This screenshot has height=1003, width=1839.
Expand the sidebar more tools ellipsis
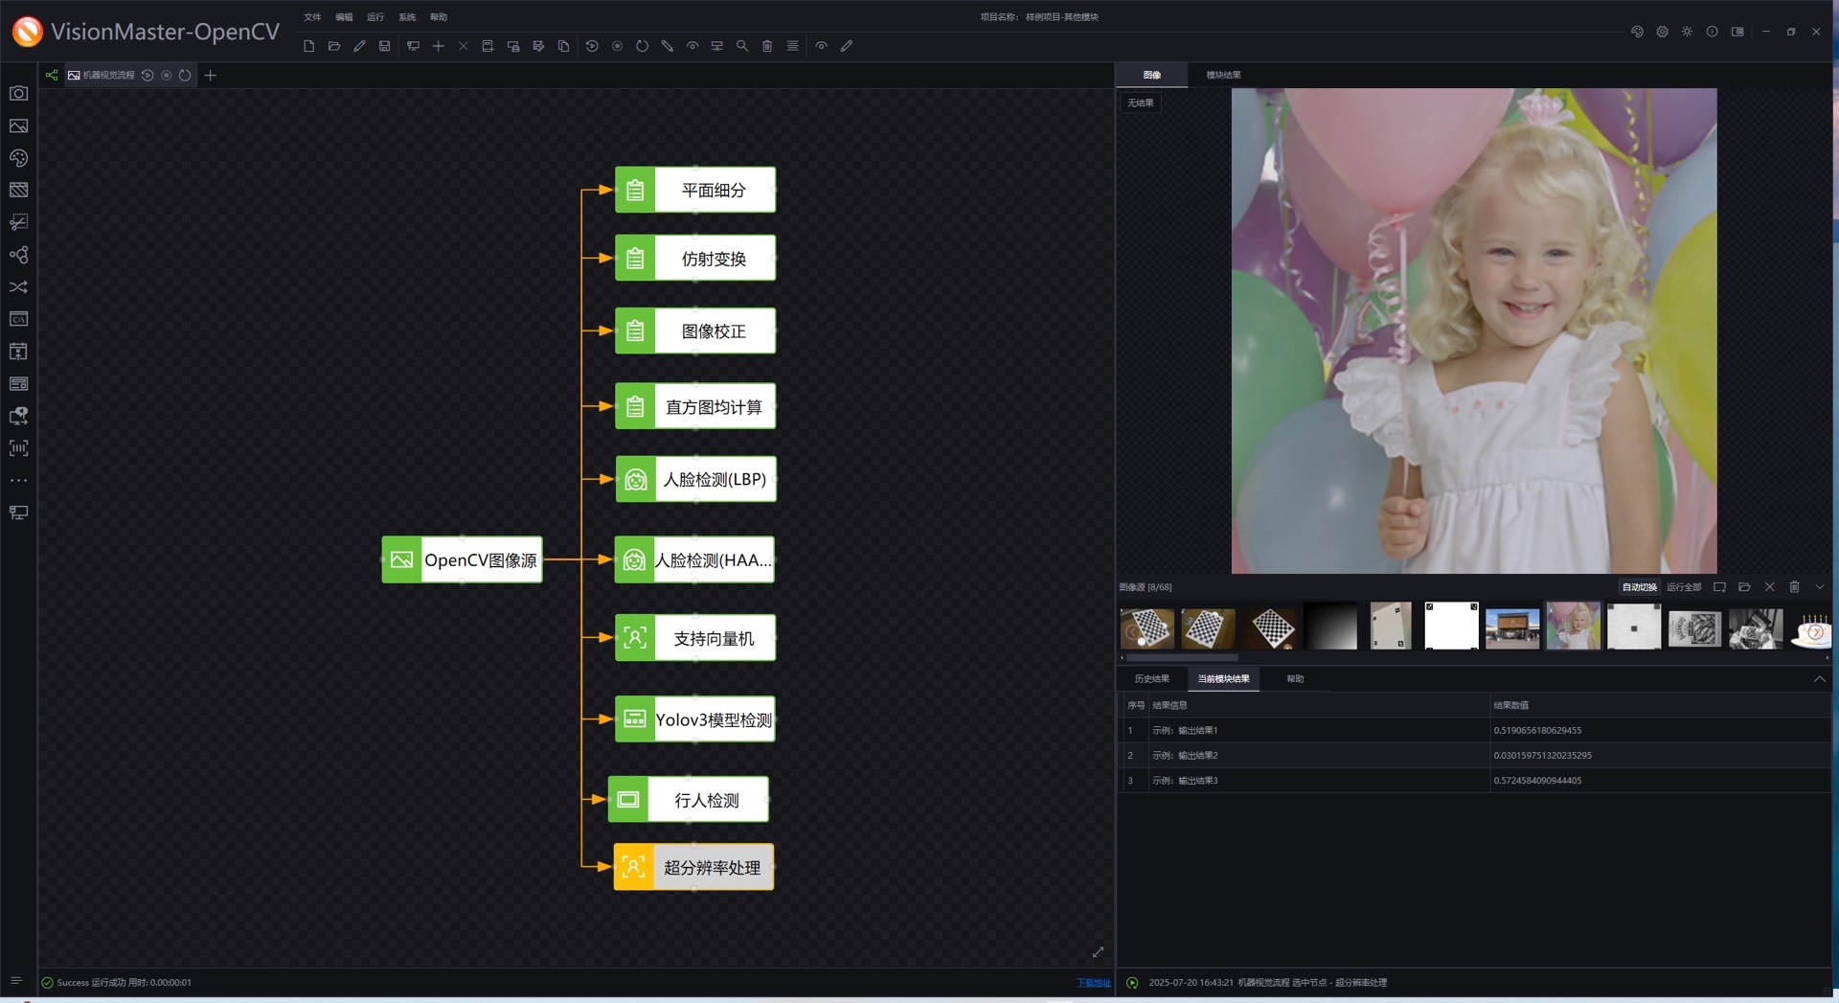coord(18,480)
